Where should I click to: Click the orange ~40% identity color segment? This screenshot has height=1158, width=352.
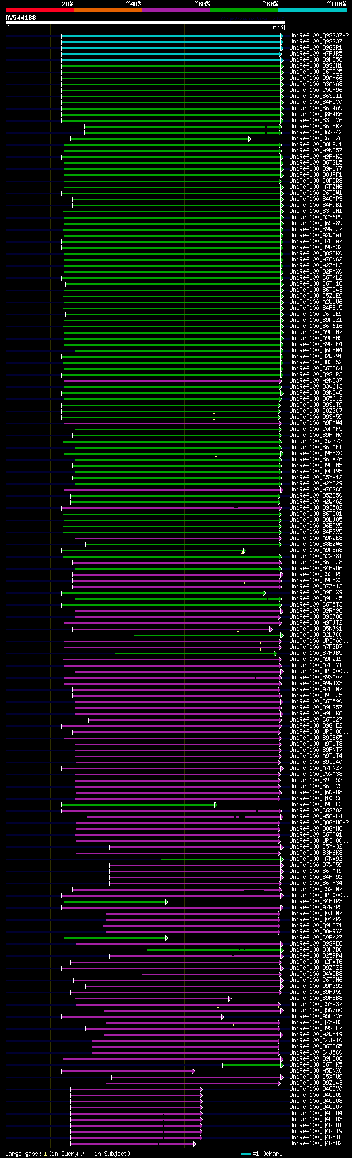pyautogui.click(x=108, y=10)
